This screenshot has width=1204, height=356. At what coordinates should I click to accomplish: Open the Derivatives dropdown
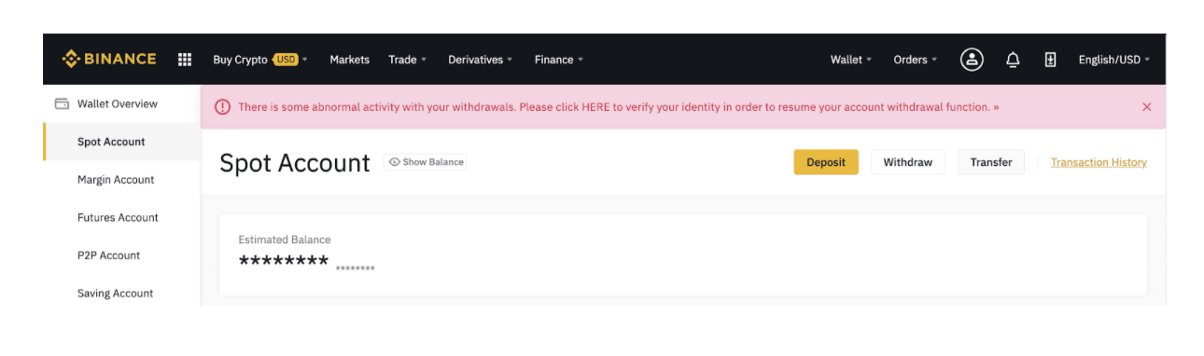point(481,60)
